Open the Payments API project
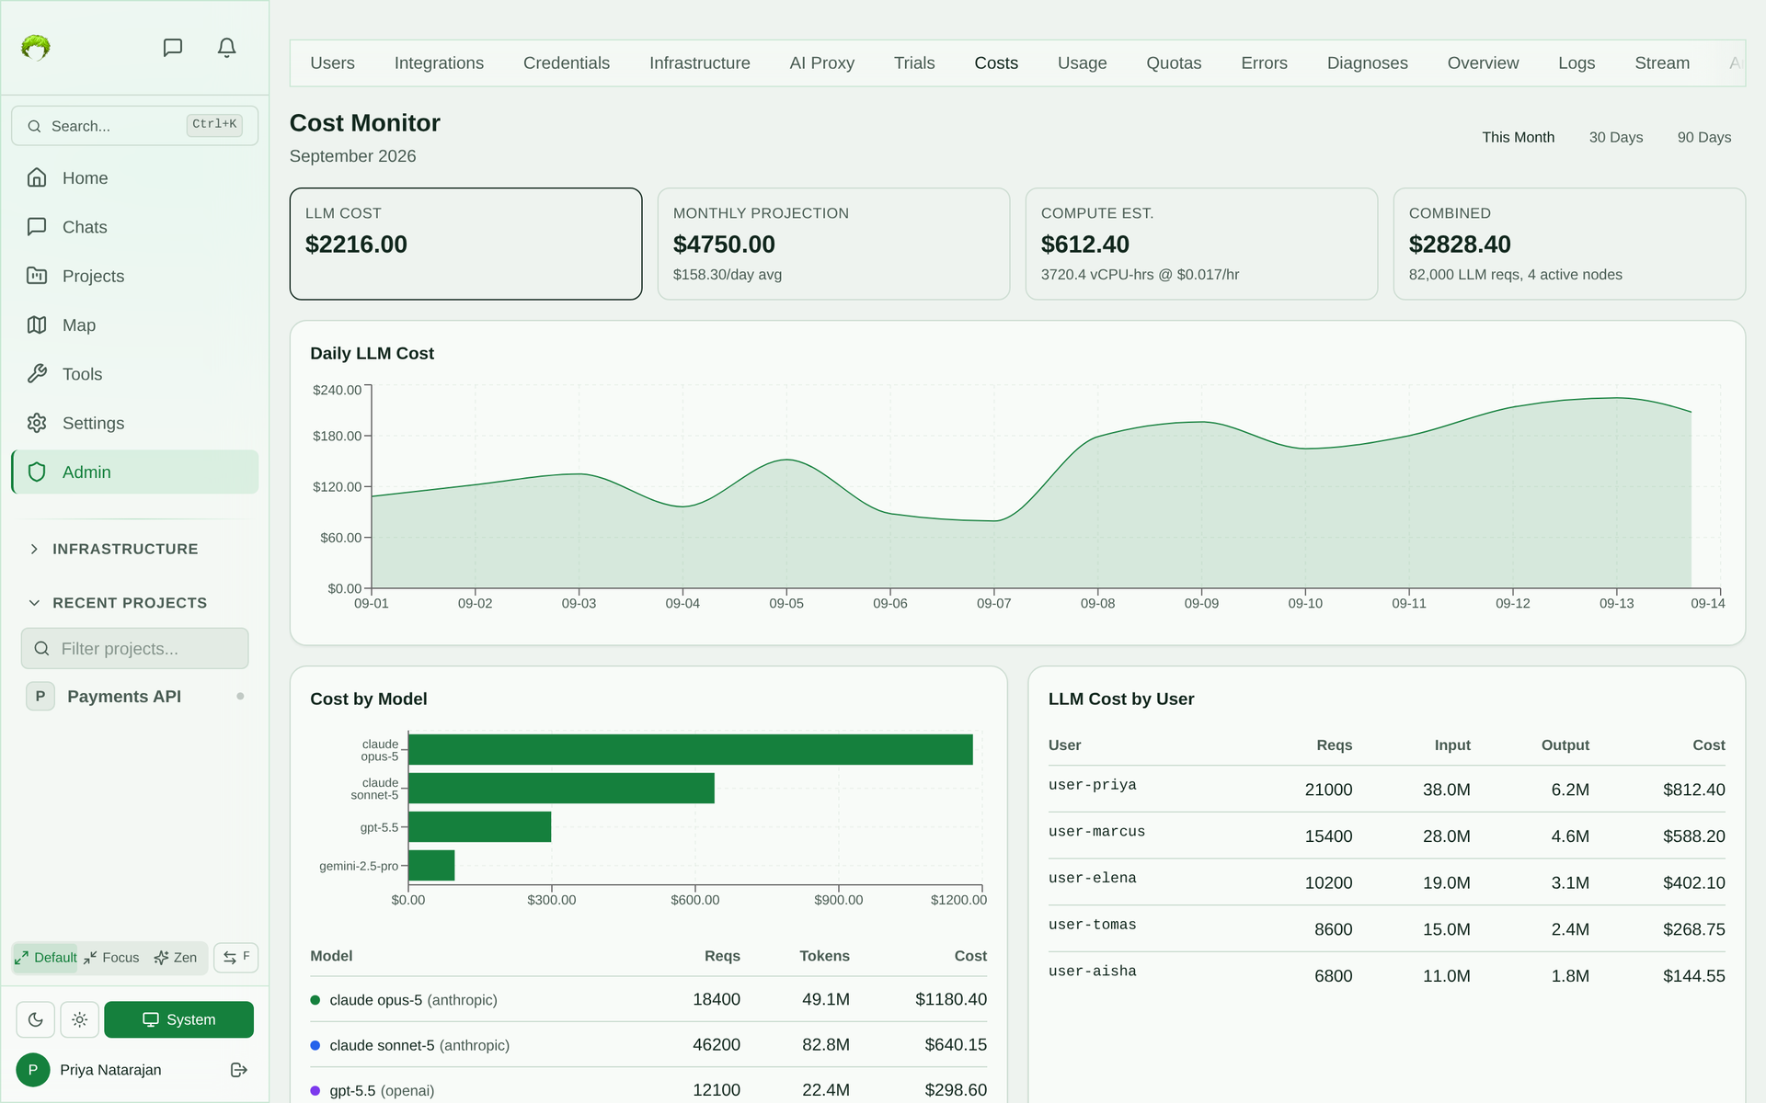The width and height of the screenshot is (1766, 1103). click(x=136, y=697)
